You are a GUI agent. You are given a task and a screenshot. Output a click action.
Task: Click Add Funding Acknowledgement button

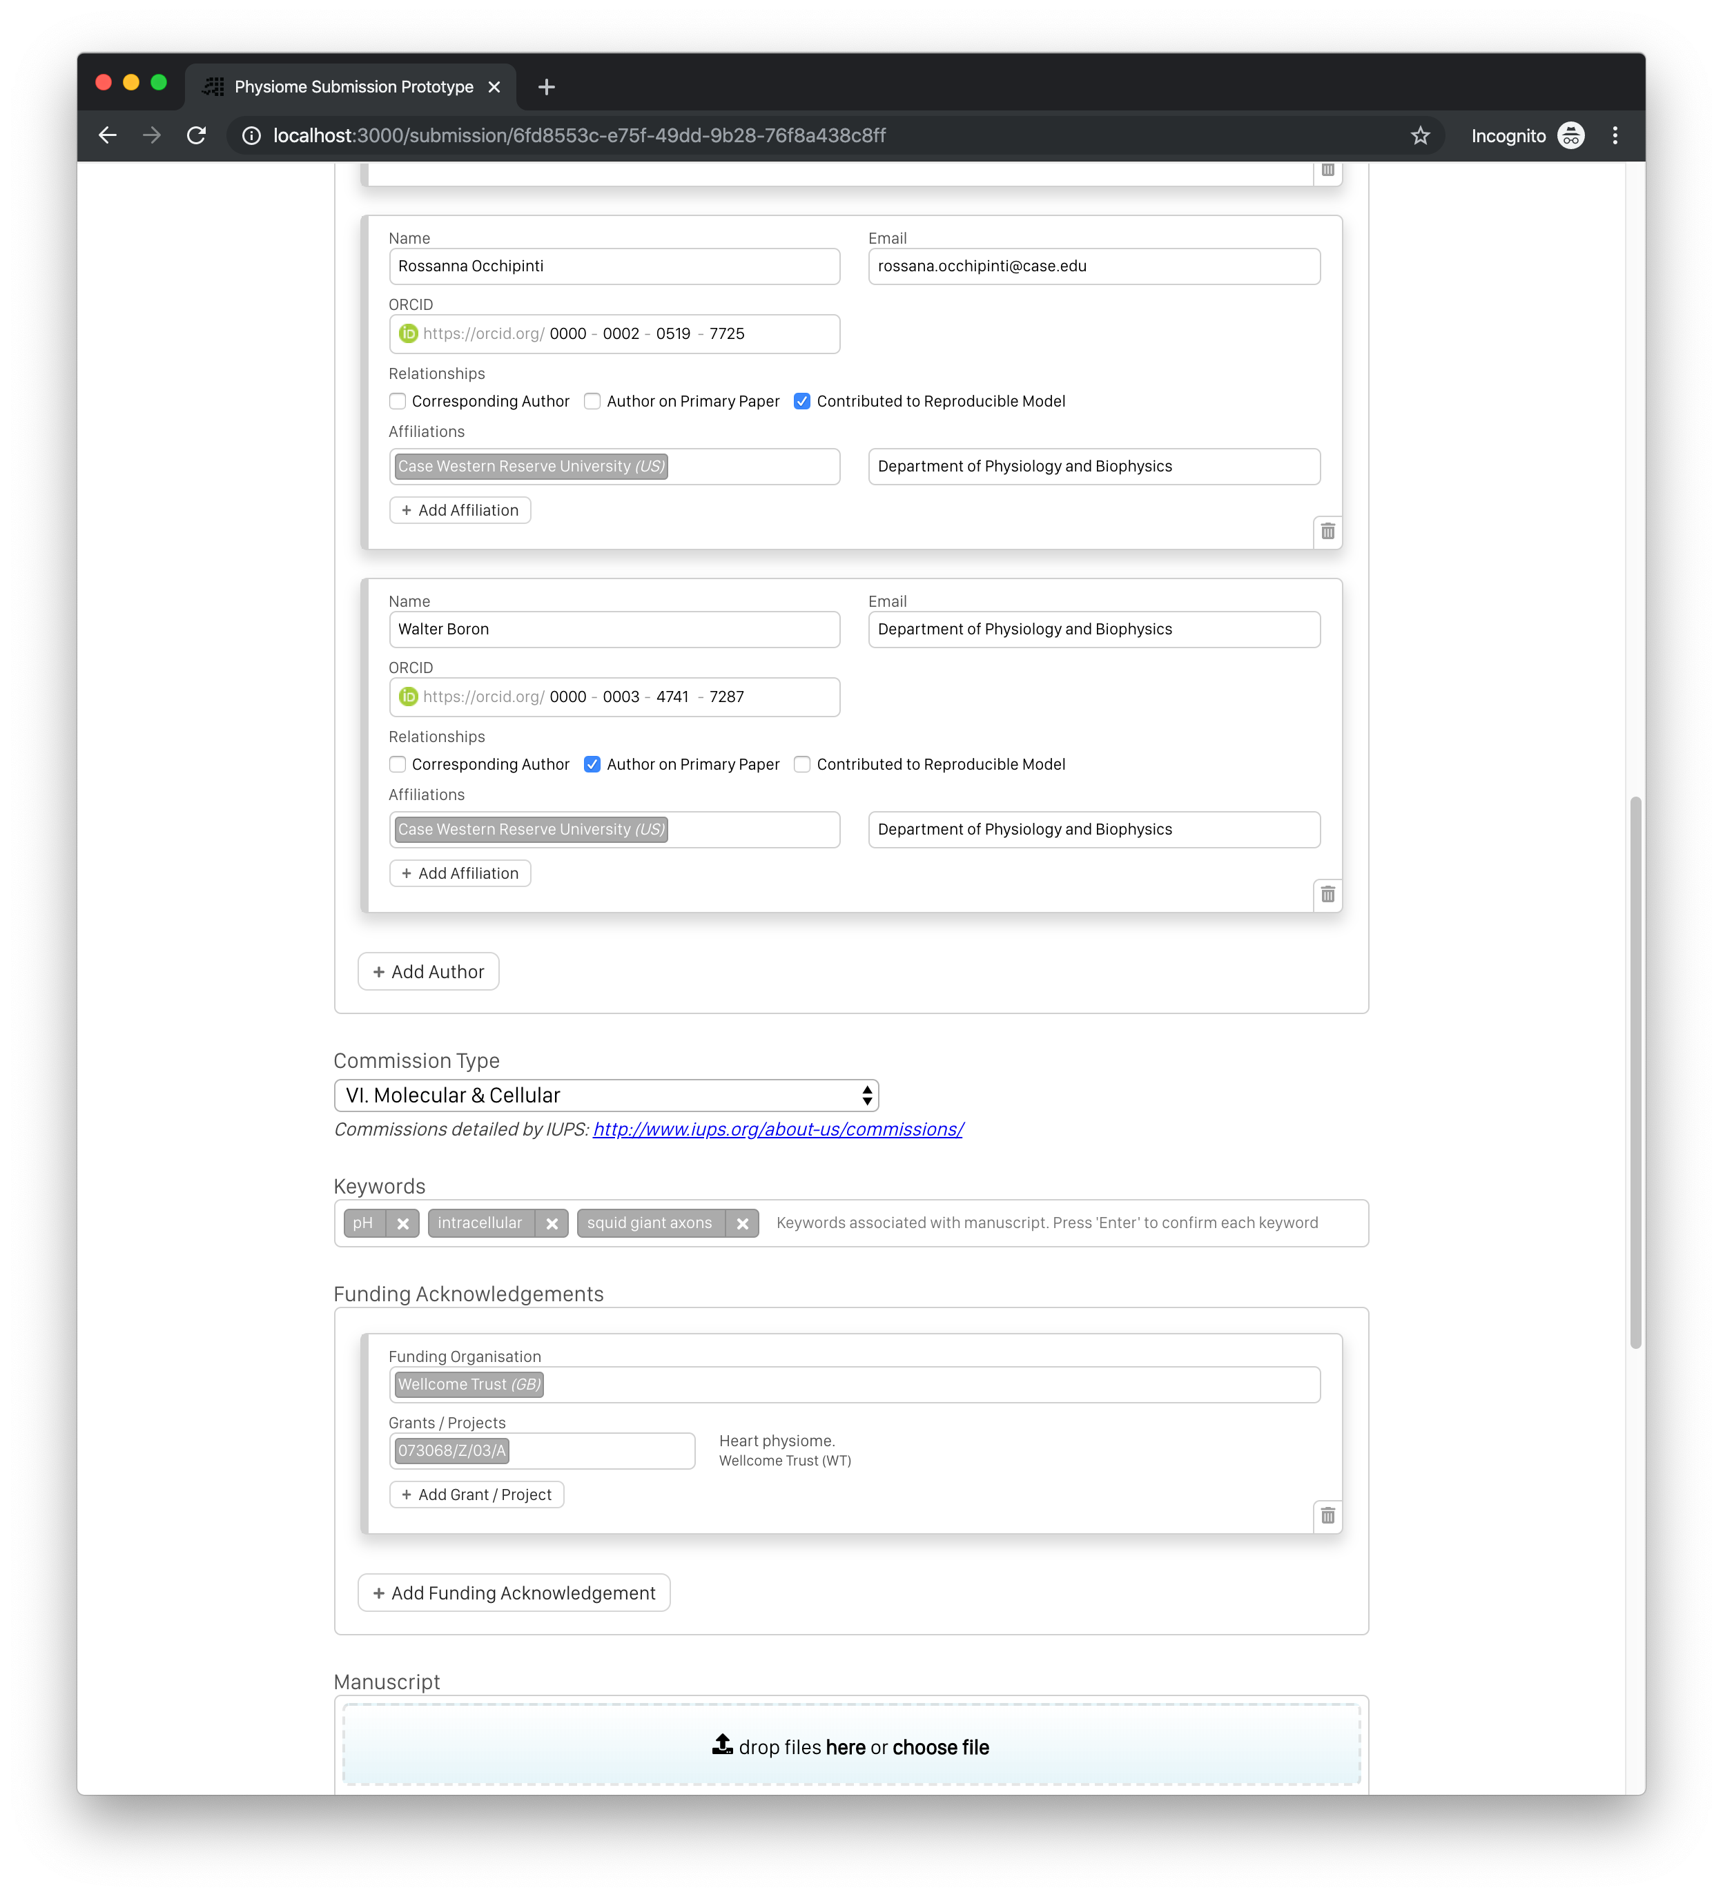coord(514,1593)
